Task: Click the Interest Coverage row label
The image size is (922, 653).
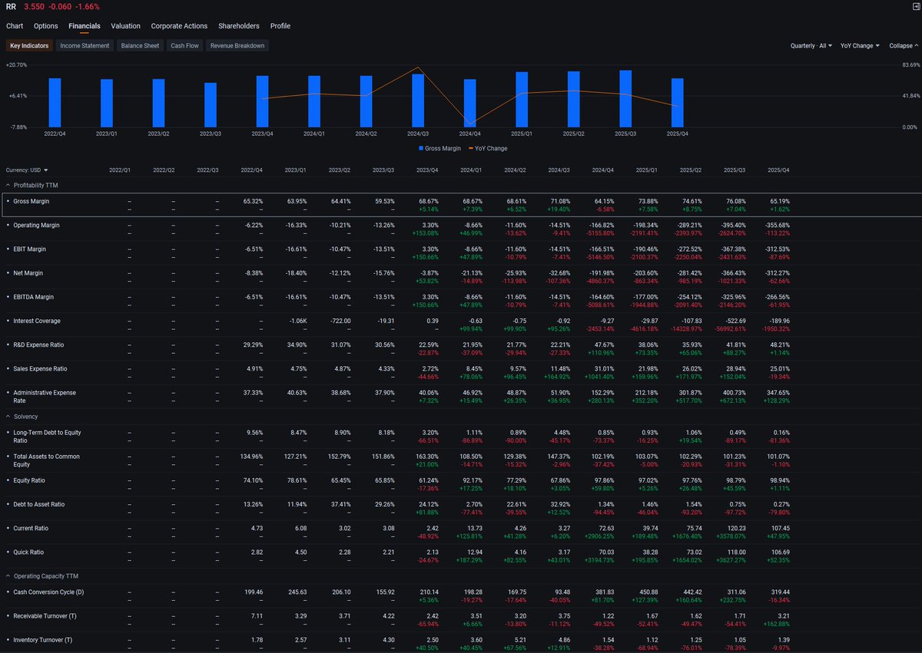Action: [37, 321]
